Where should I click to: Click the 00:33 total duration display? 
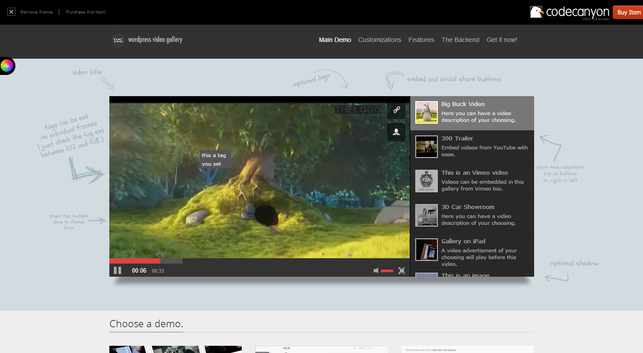click(x=158, y=271)
